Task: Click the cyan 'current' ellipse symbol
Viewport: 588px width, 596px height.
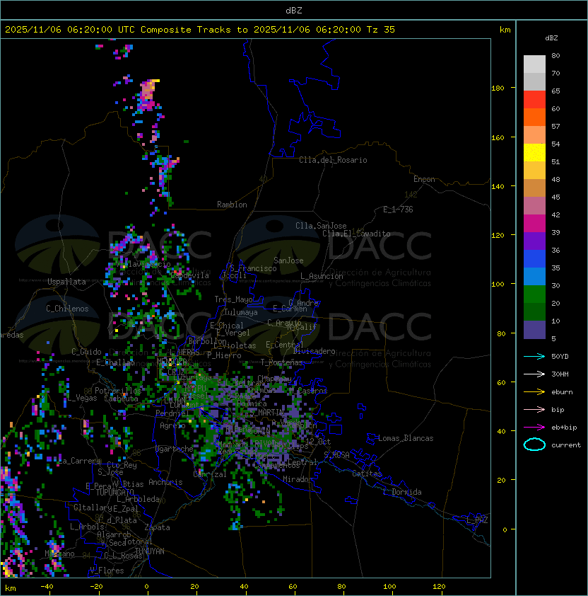Action: (x=534, y=445)
